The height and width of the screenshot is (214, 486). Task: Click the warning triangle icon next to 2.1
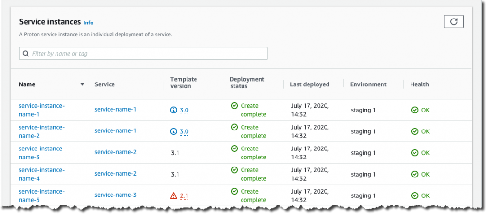click(x=173, y=195)
